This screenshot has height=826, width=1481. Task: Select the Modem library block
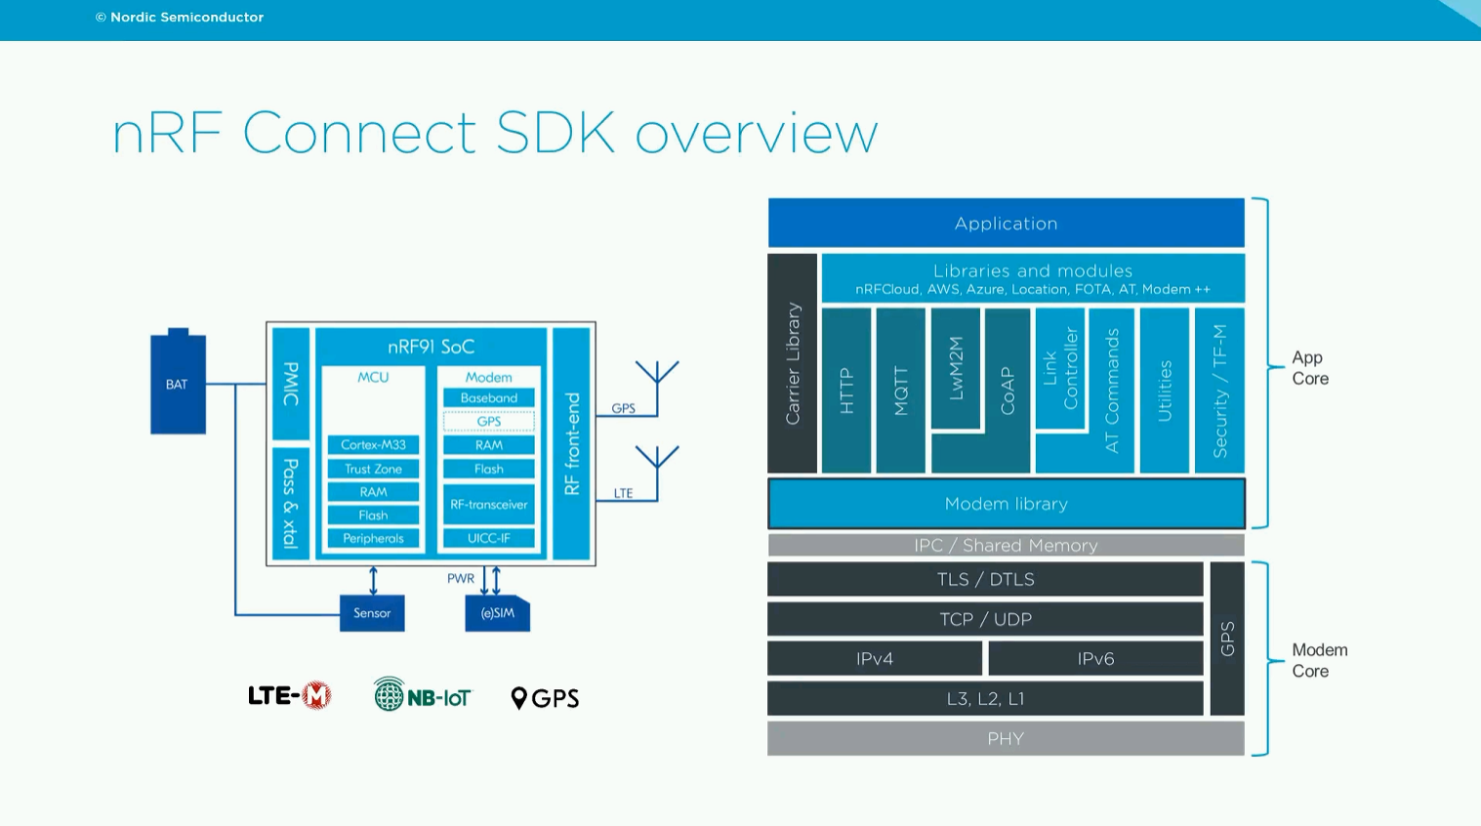point(1007,504)
